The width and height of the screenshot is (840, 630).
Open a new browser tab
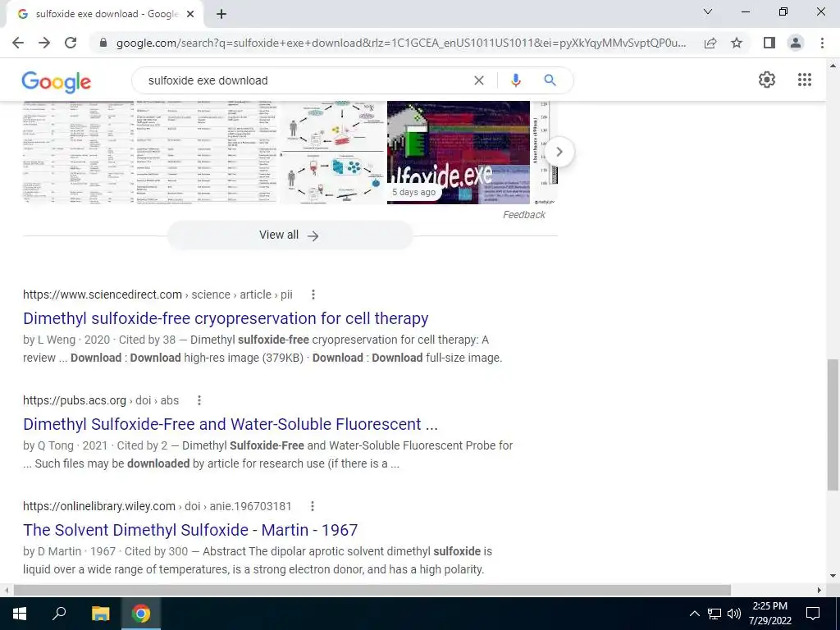click(x=221, y=14)
